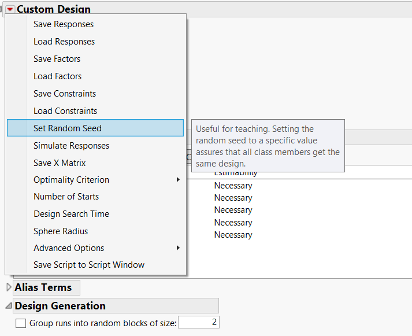Expand the Alias Terms section
The width and height of the screenshot is (412, 336).
[x=9, y=287]
